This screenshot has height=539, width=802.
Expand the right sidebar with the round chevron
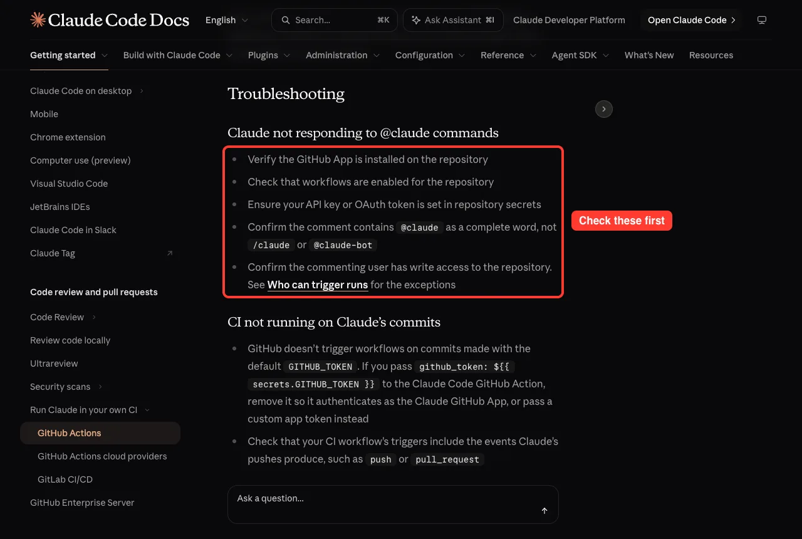pyautogui.click(x=603, y=109)
